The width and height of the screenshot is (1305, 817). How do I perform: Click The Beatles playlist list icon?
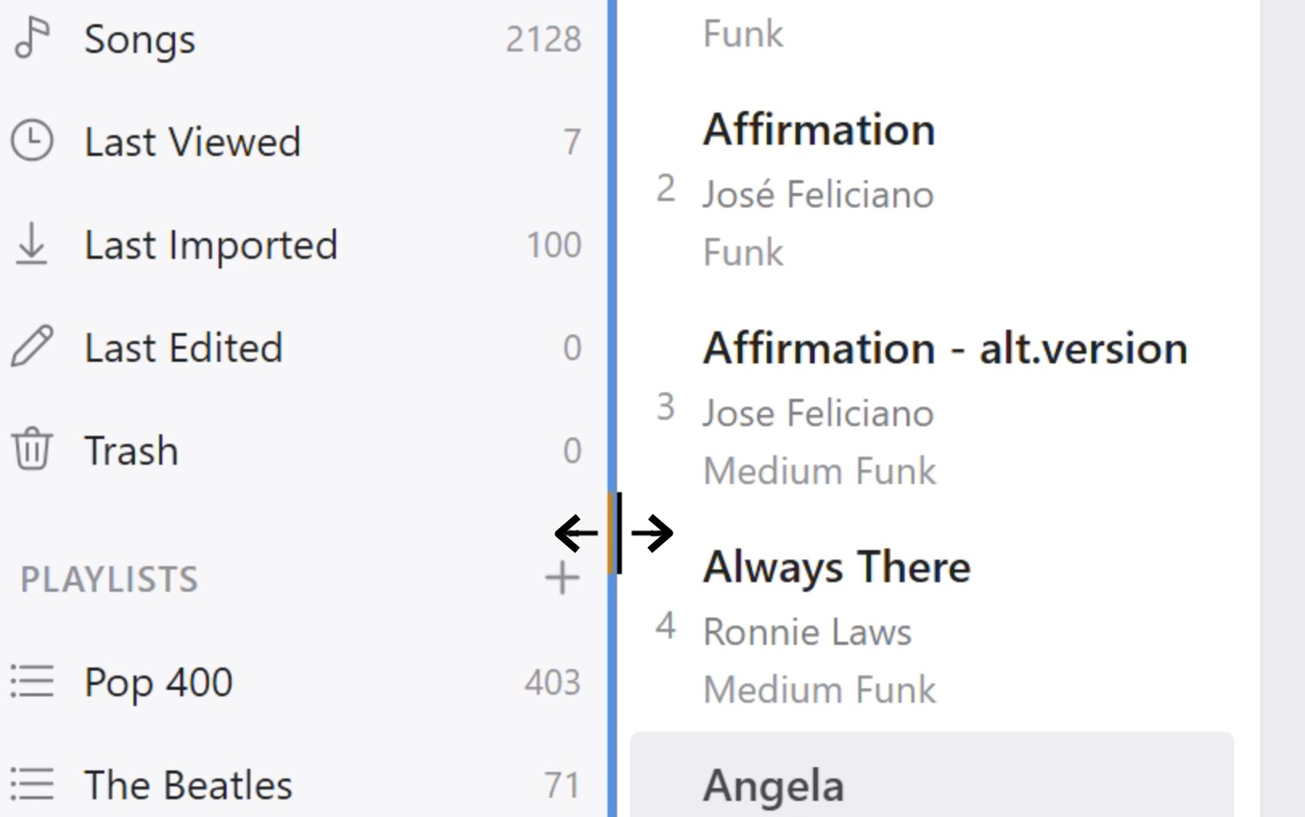click(32, 784)
